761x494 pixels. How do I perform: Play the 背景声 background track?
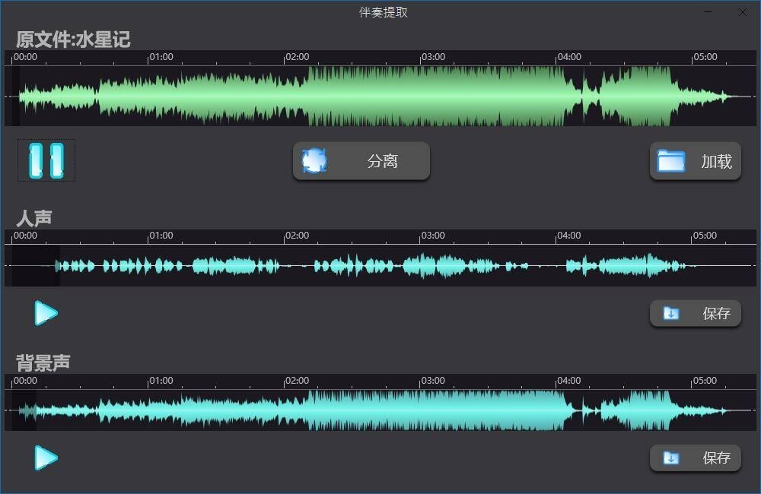46,458
